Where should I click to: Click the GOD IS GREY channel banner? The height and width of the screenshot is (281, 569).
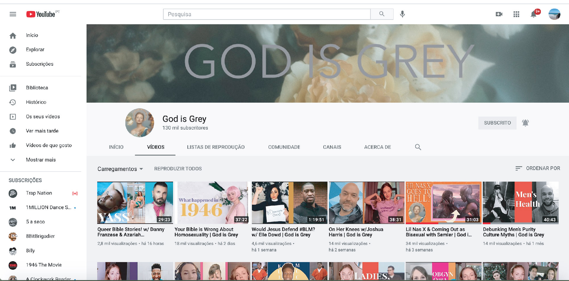328,63
